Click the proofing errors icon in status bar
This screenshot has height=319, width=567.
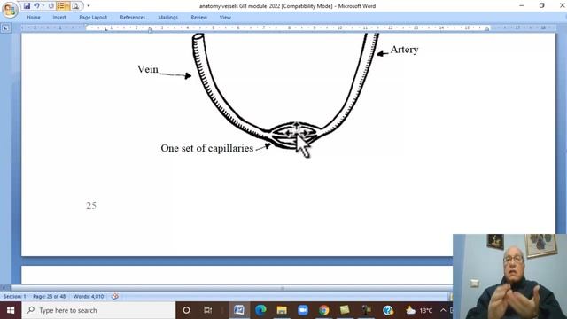(115, 297)
